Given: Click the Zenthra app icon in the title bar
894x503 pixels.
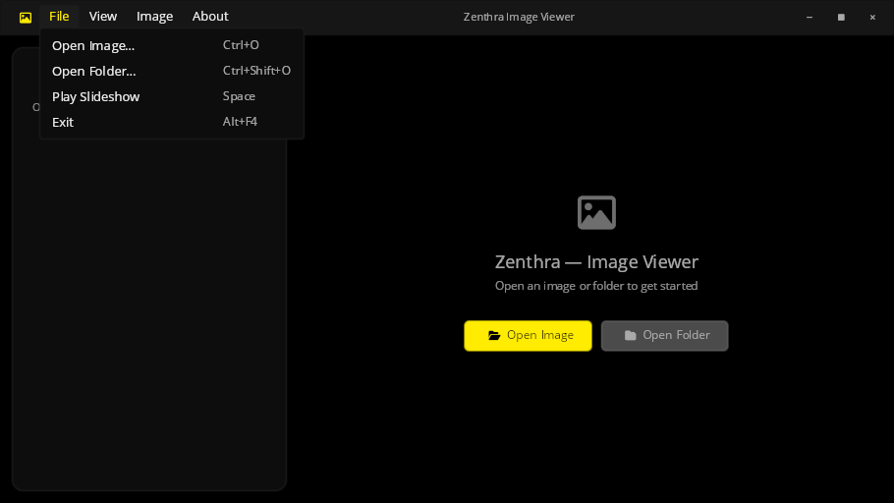Looking at the screenshot, I should pos(26,18).
